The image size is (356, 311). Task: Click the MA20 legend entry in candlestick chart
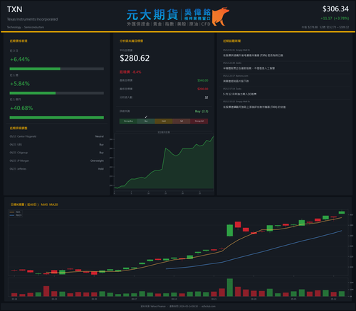tap(16, 215)
